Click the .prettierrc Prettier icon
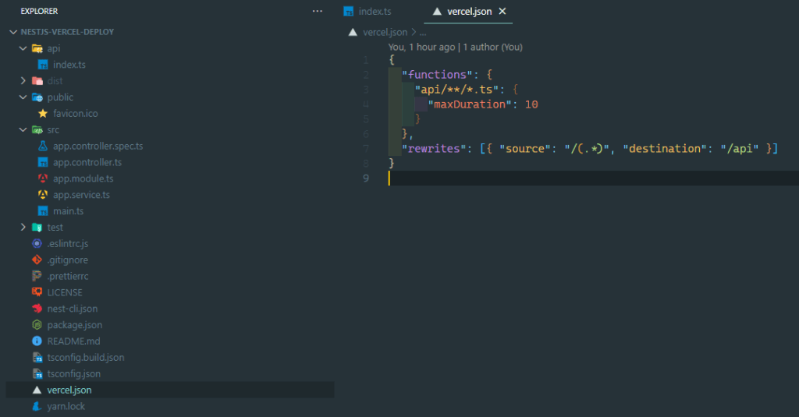 (x=37, y=276)
